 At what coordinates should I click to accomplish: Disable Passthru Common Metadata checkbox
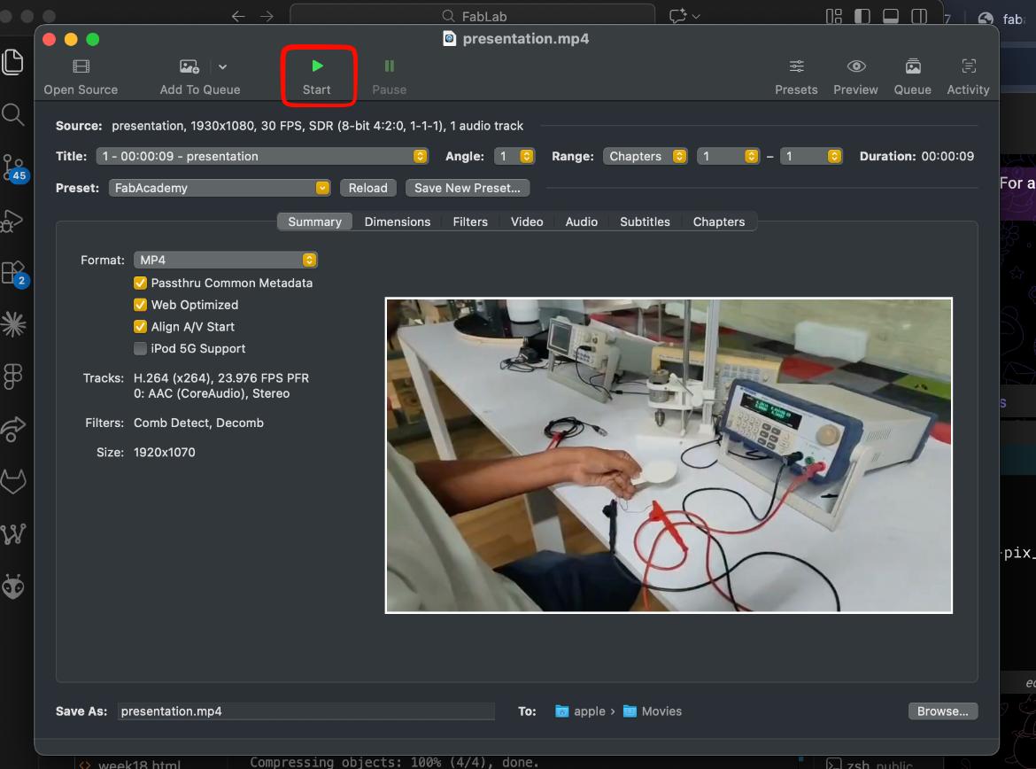click(140, 283)
